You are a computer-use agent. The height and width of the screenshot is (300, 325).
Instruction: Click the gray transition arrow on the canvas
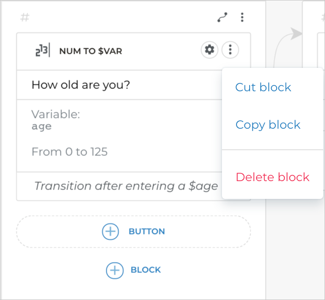[295, 33]
